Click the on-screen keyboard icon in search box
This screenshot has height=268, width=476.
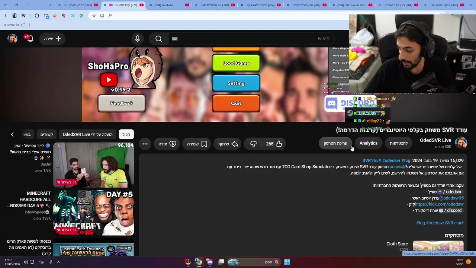(x=175, y=39)
